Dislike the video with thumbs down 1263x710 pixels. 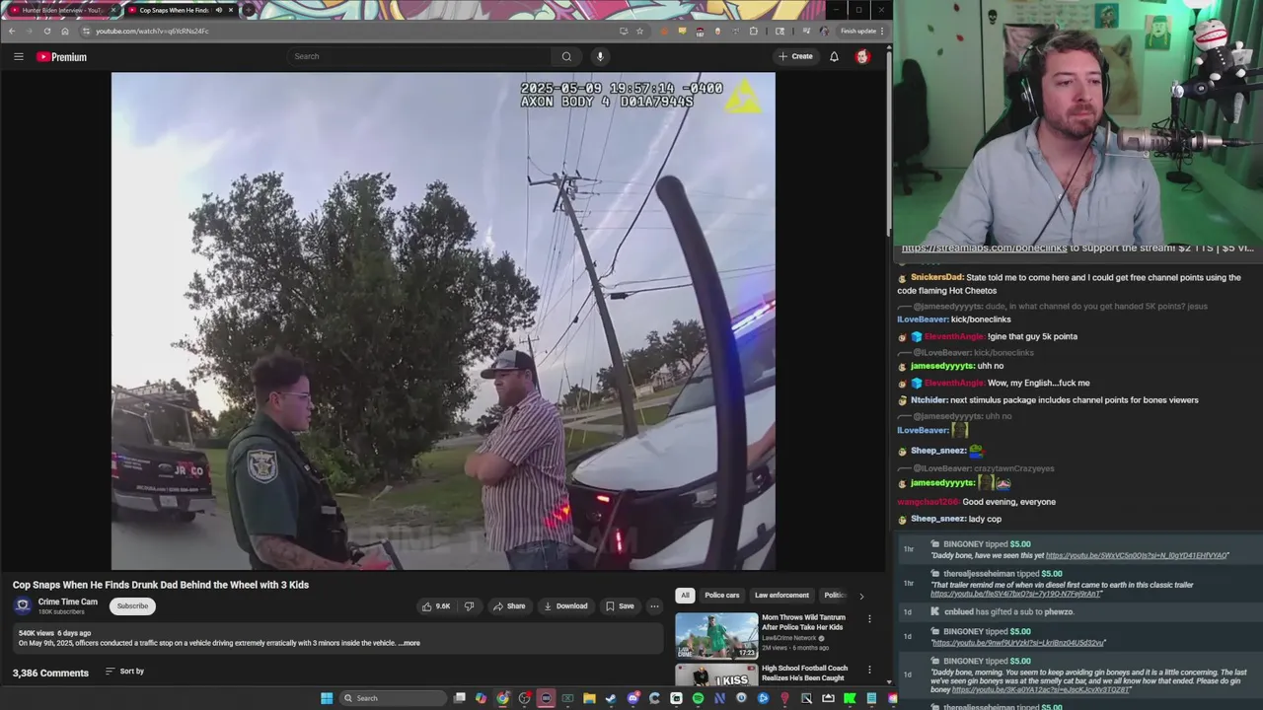pyautogui.click(x=470, y=606)
